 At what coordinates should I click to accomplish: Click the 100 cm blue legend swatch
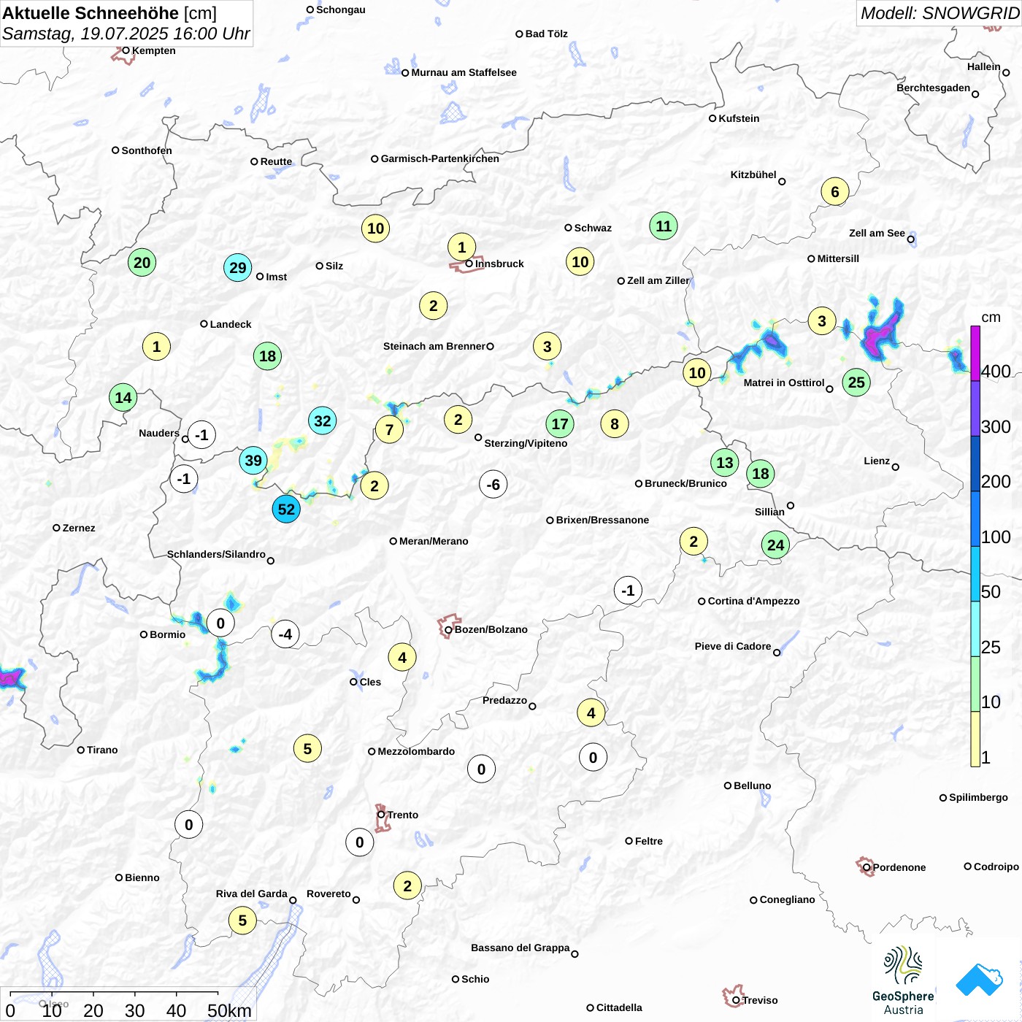[x=975, y=518]
